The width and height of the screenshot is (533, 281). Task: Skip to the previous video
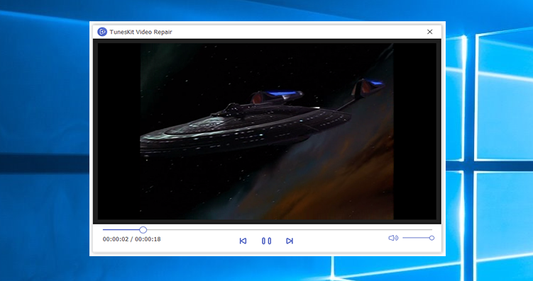[243, 241]
